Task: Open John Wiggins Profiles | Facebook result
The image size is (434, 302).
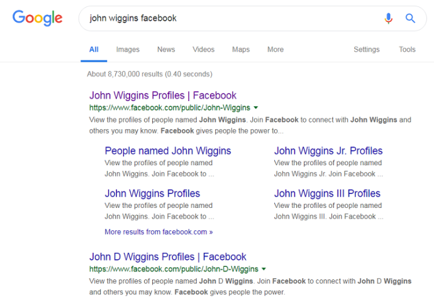Action: tap(163, 95)
